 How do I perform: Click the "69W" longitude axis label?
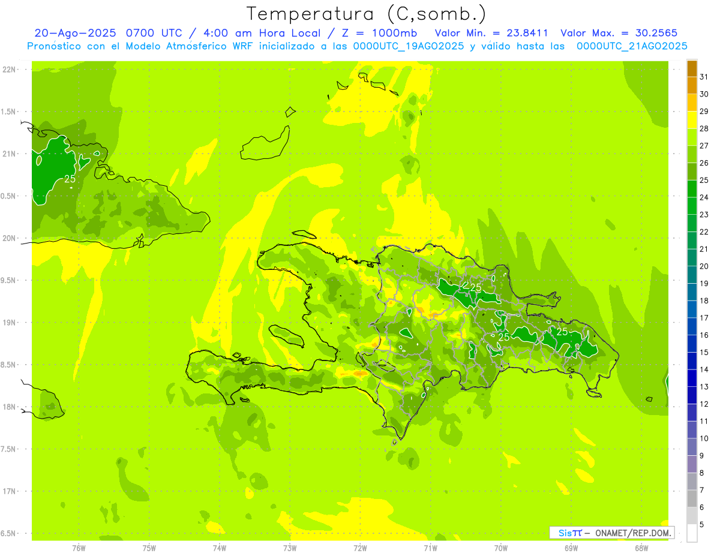click(571, 548)
